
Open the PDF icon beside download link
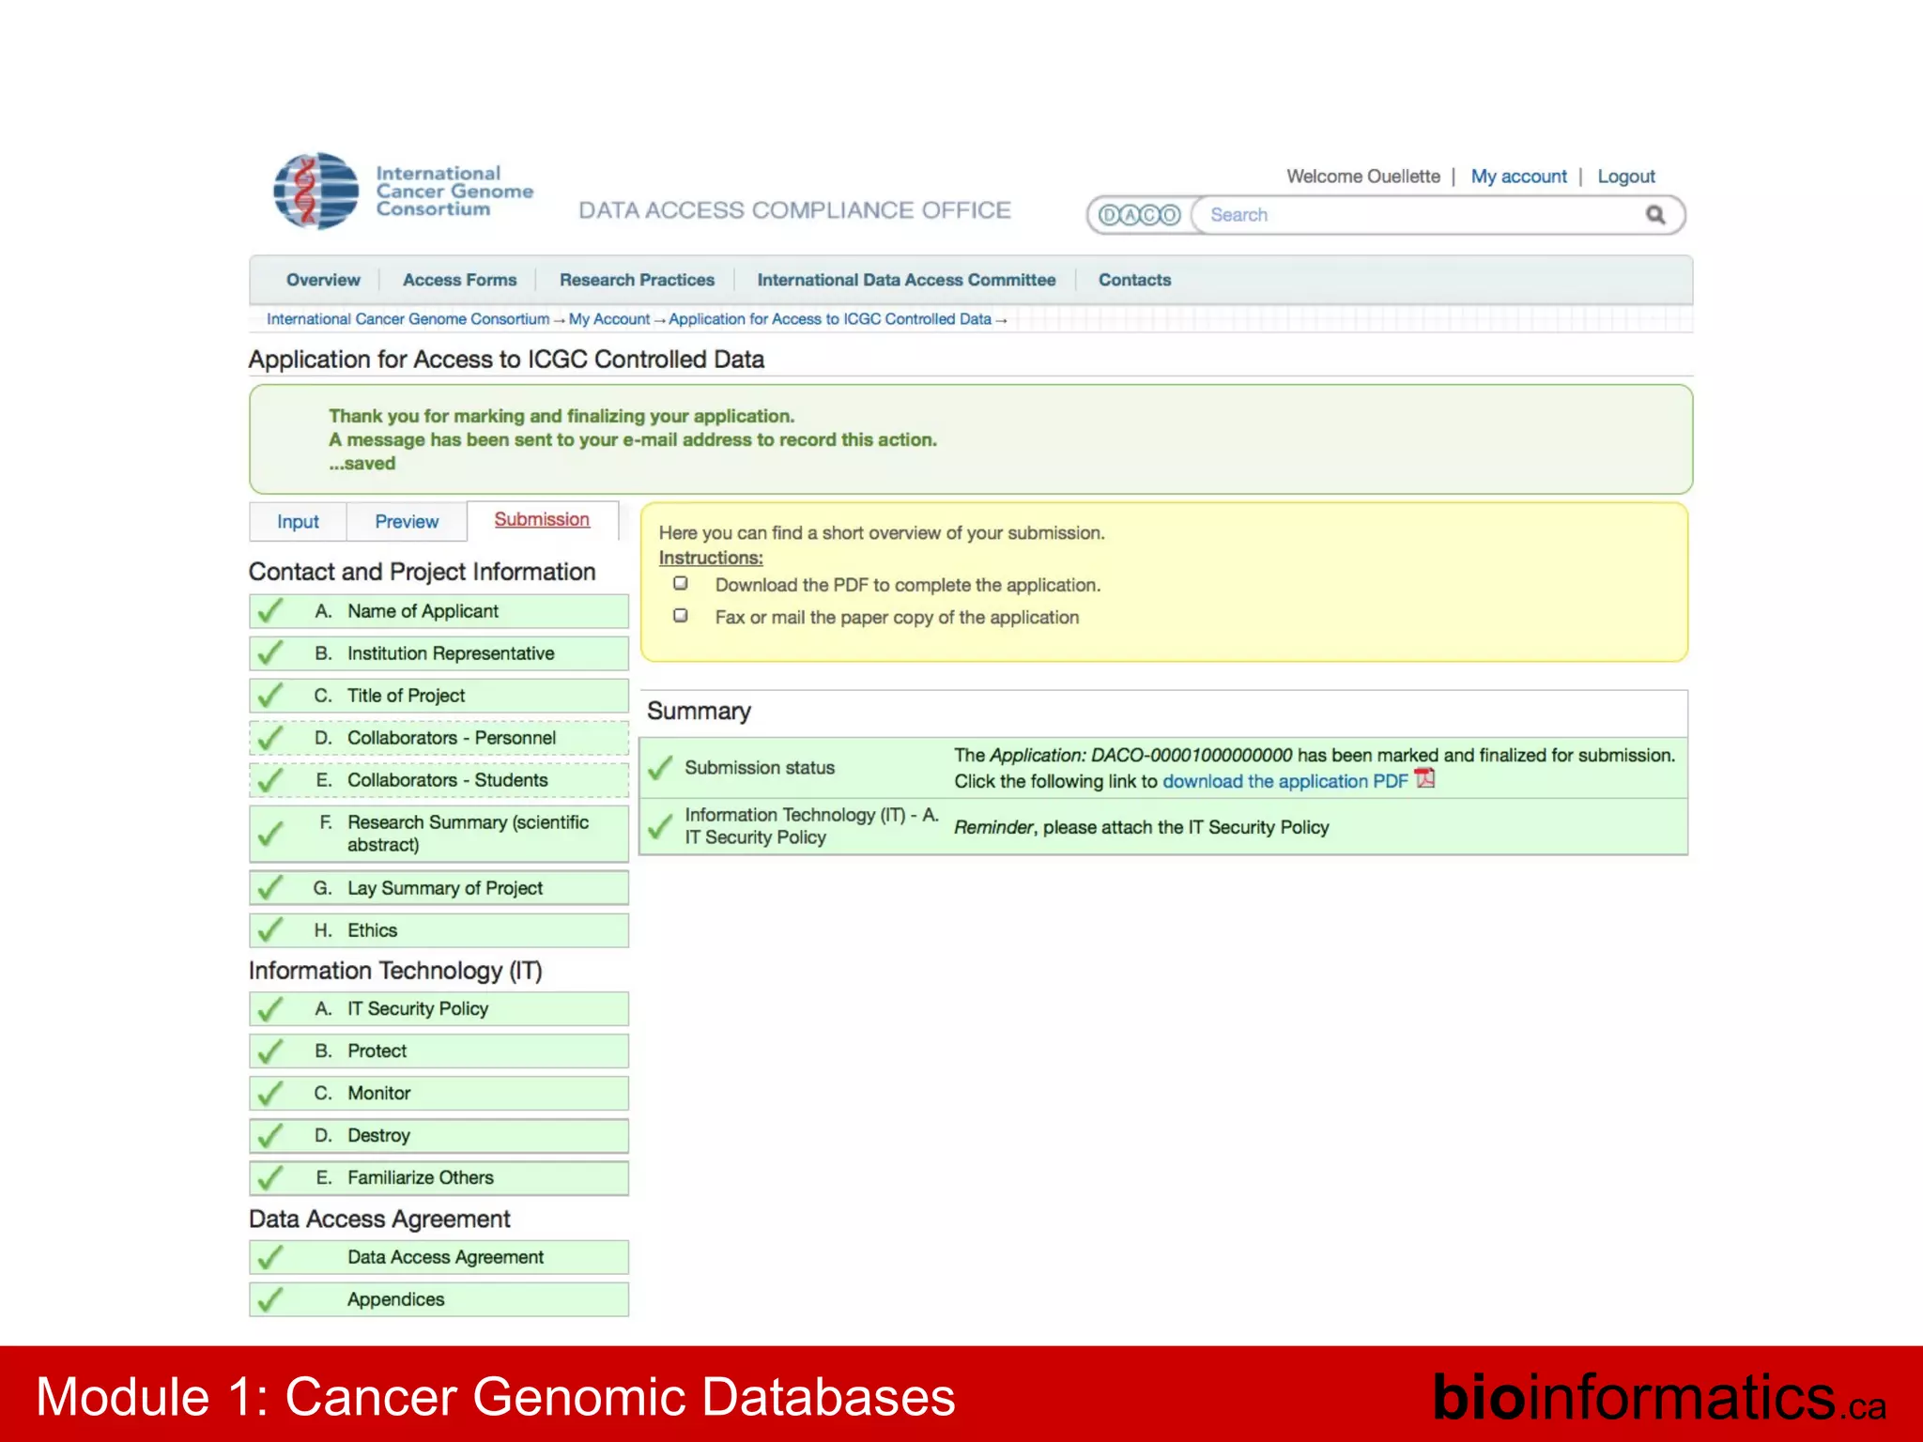[x=1425, y=779]
